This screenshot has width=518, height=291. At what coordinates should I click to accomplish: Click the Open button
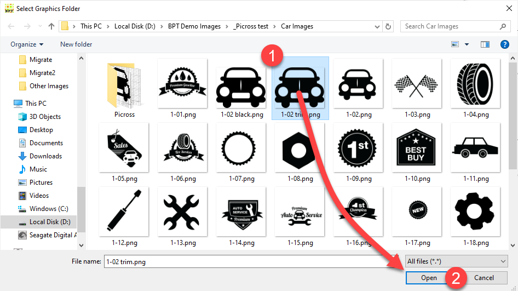[429, 278]
